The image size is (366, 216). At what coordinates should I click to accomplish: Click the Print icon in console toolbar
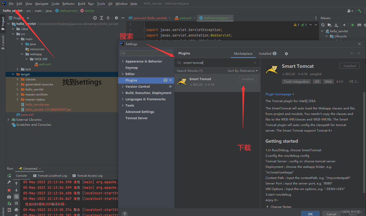pyautogui.click(x=16, y=210)
